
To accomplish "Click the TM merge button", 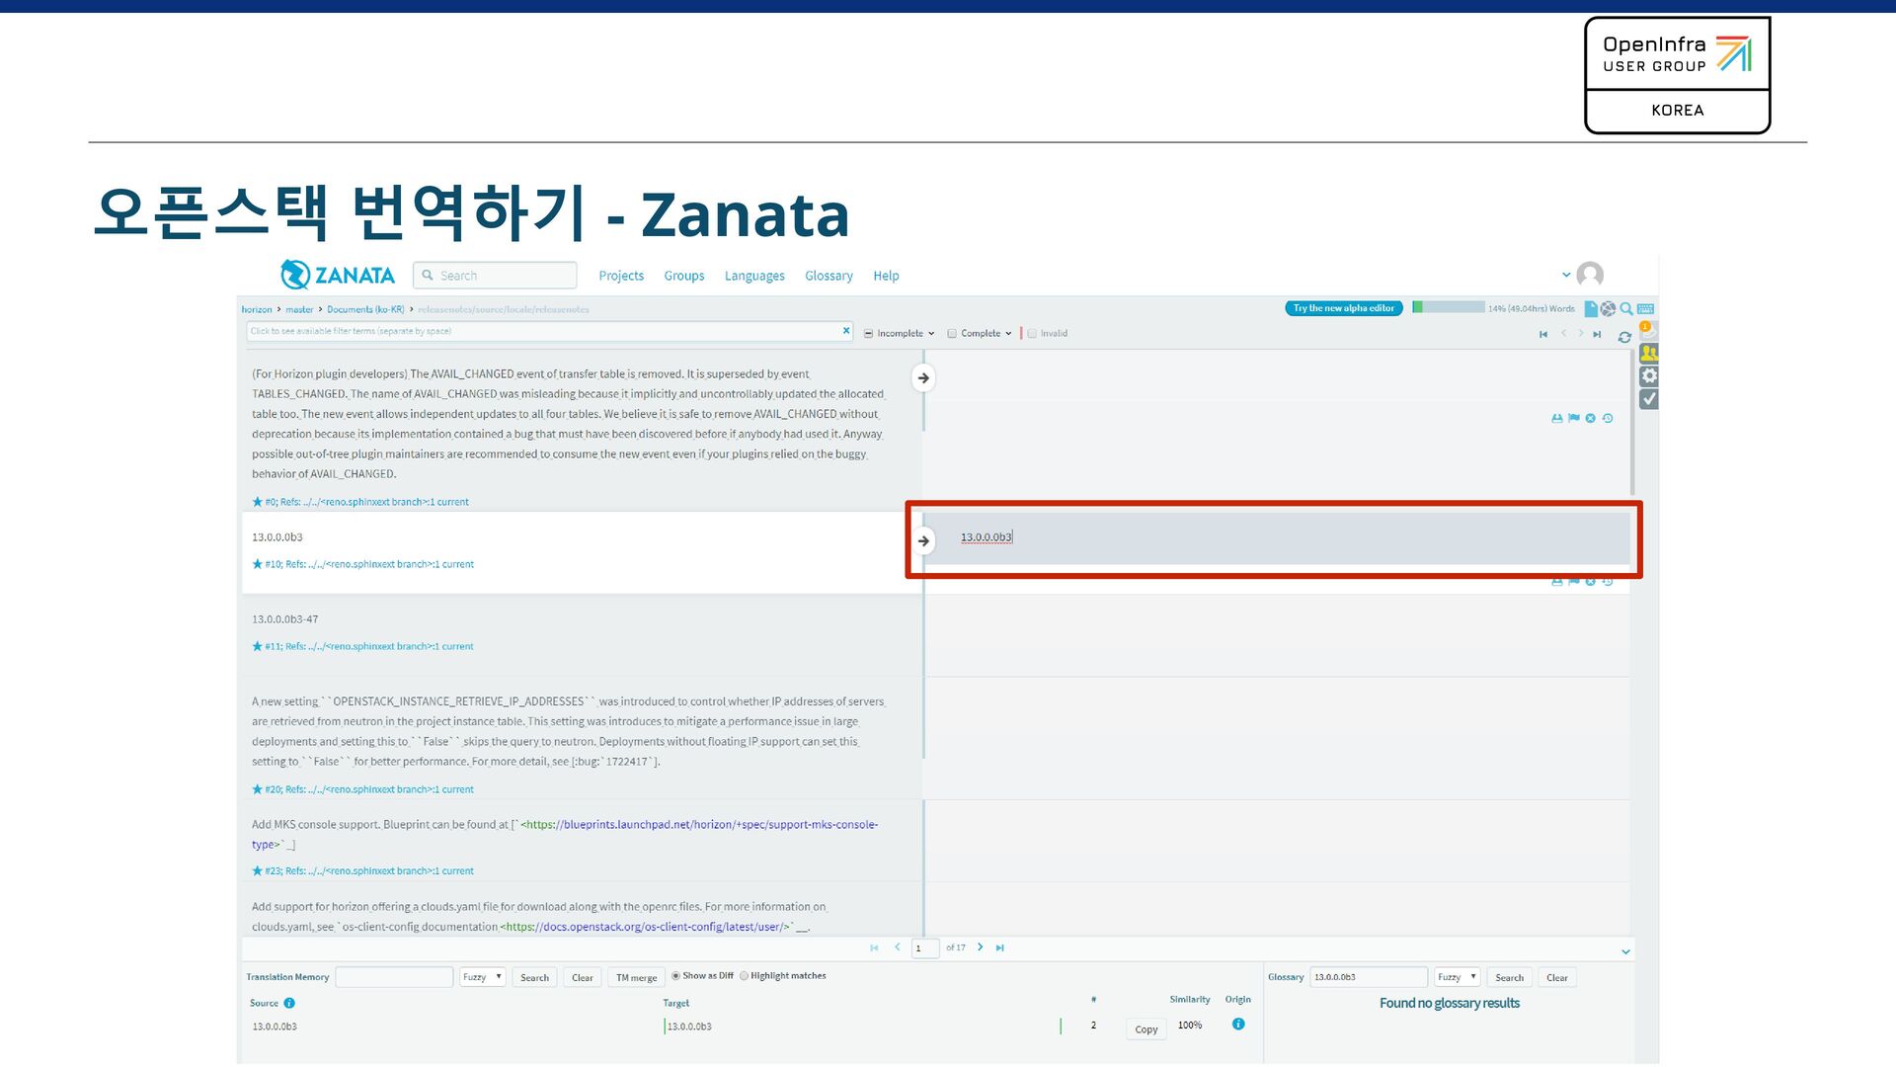I will click(637, 977).
